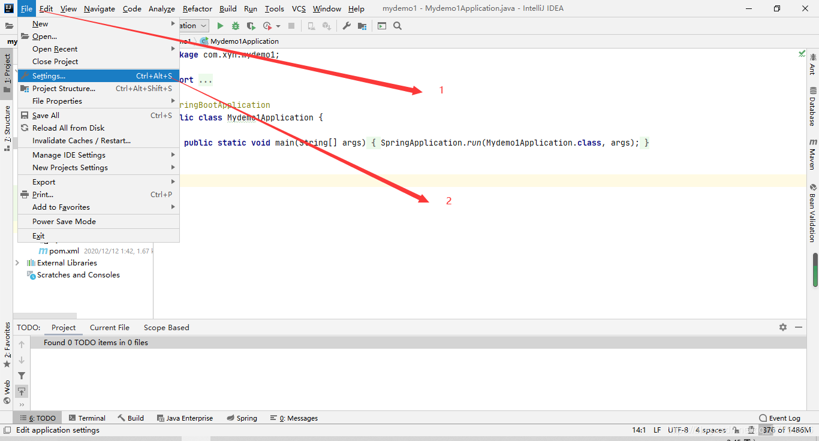Open the Database tool window

[813, 107]
